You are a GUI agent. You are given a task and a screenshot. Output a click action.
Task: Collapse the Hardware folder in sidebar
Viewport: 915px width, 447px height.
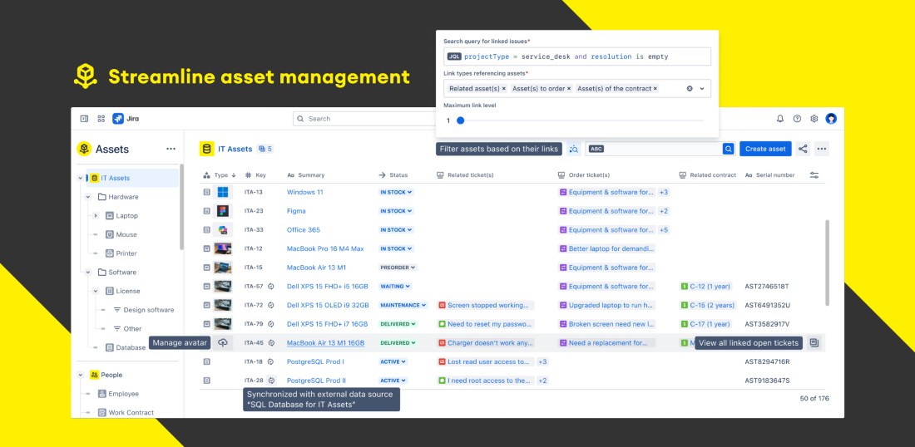click(x=88, y=197)
